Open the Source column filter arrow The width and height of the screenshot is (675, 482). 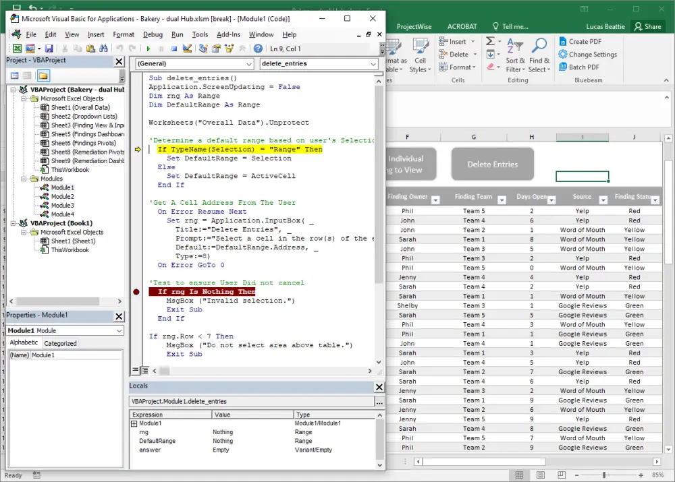603,200
